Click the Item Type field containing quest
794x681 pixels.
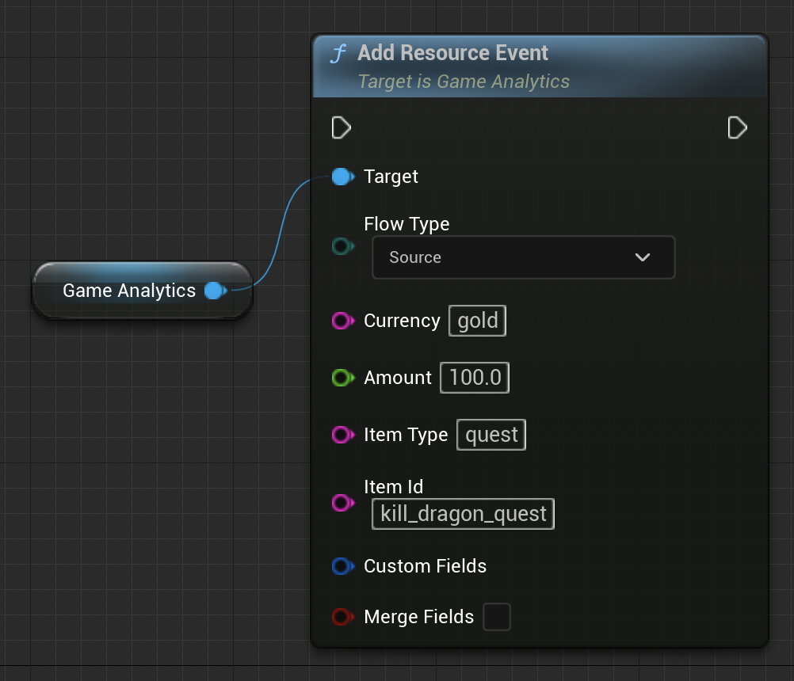pos(491,435)
